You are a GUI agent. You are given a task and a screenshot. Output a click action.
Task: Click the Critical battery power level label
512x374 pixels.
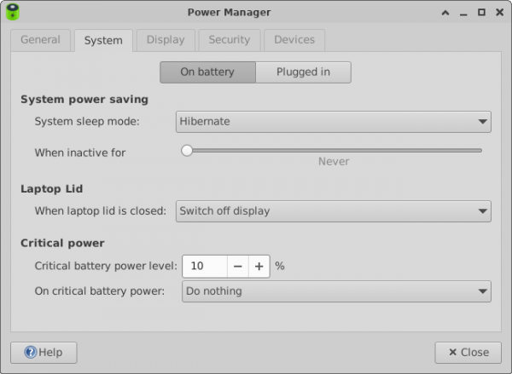[106, 266]
